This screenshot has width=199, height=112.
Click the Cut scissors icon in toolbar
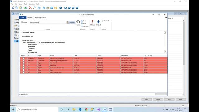[x=13, y=8]
